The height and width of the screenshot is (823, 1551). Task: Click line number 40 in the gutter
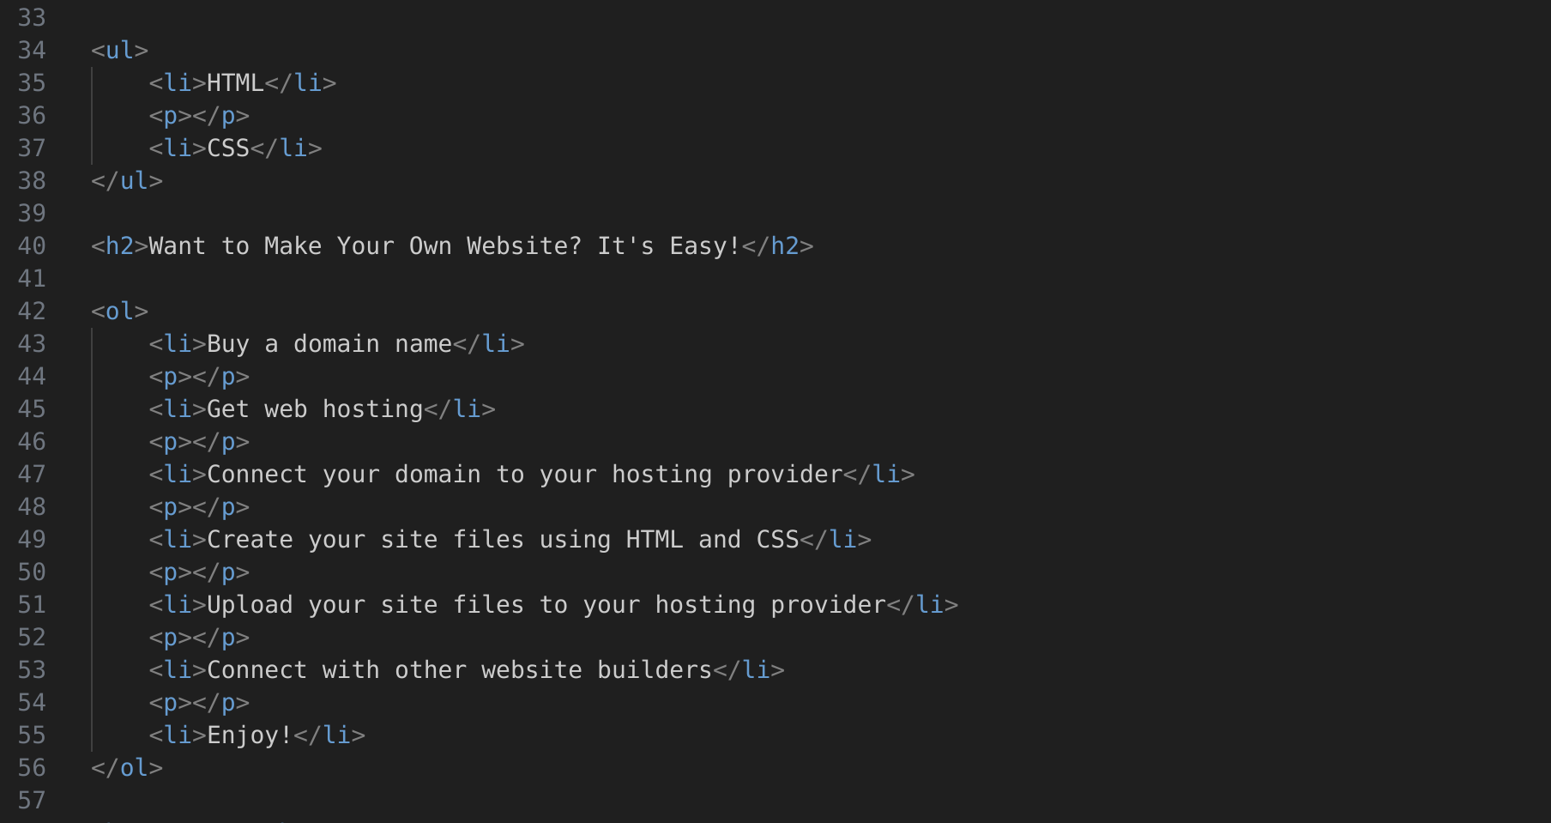[x=32, y=245]
